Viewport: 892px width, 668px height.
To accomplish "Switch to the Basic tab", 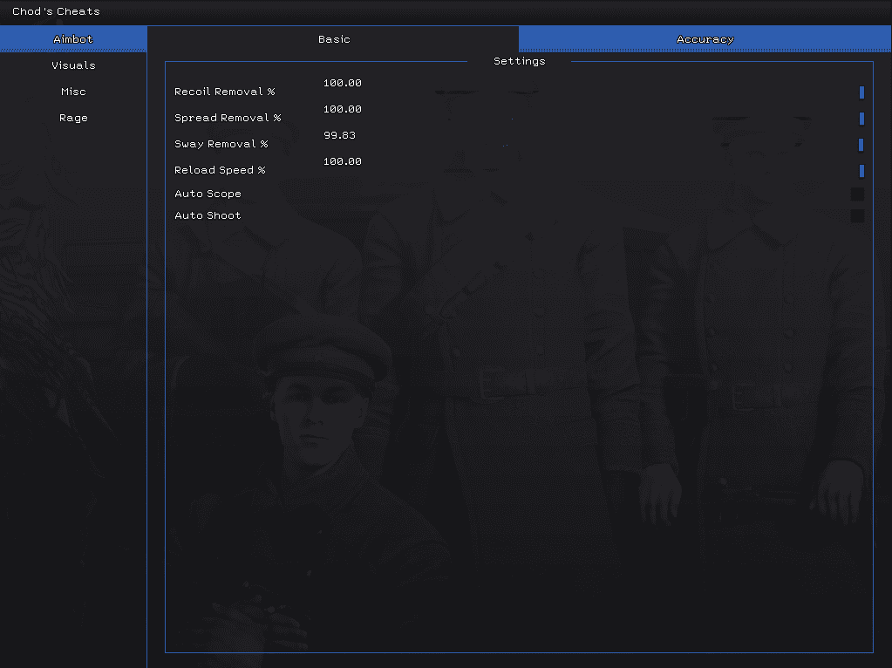I will point(333,38).
